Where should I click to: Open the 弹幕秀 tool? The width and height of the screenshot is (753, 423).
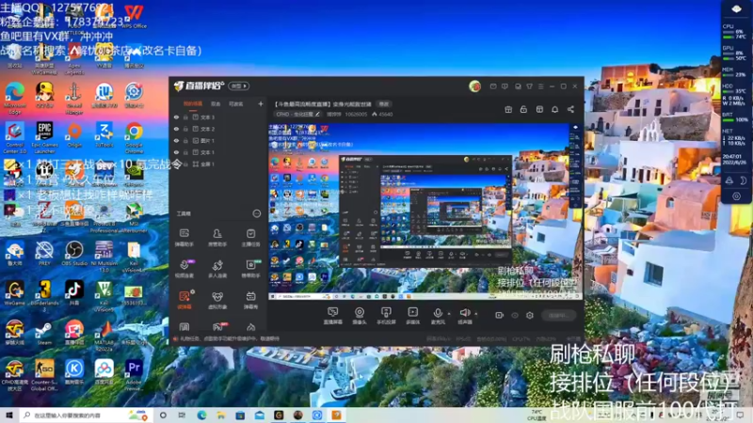click(x=250, y=300)
